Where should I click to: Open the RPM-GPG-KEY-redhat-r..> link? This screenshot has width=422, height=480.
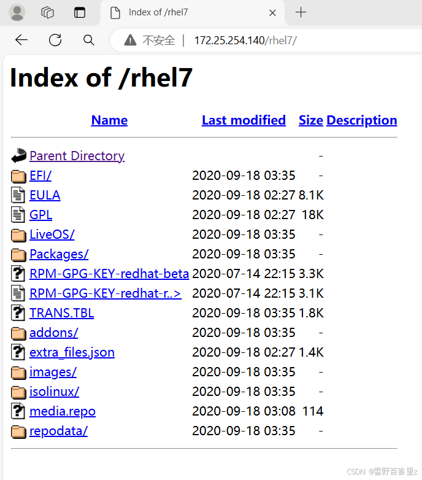(105, 293)
